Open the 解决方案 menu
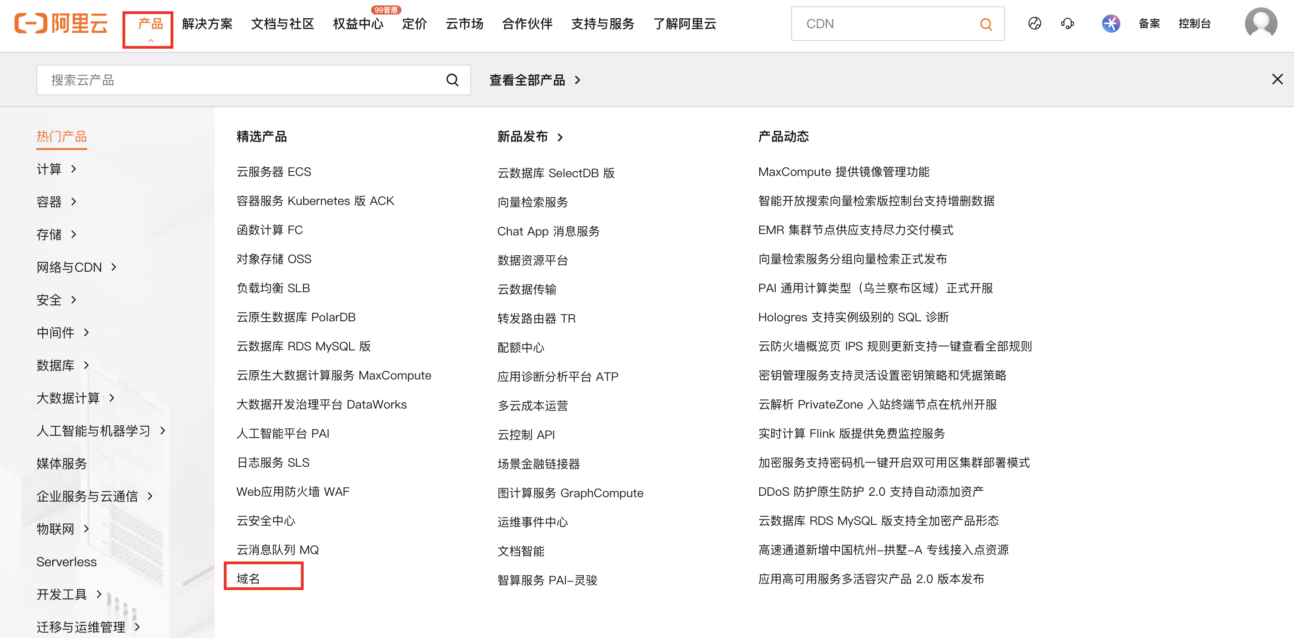1294x638 pixels. point(207,24)
